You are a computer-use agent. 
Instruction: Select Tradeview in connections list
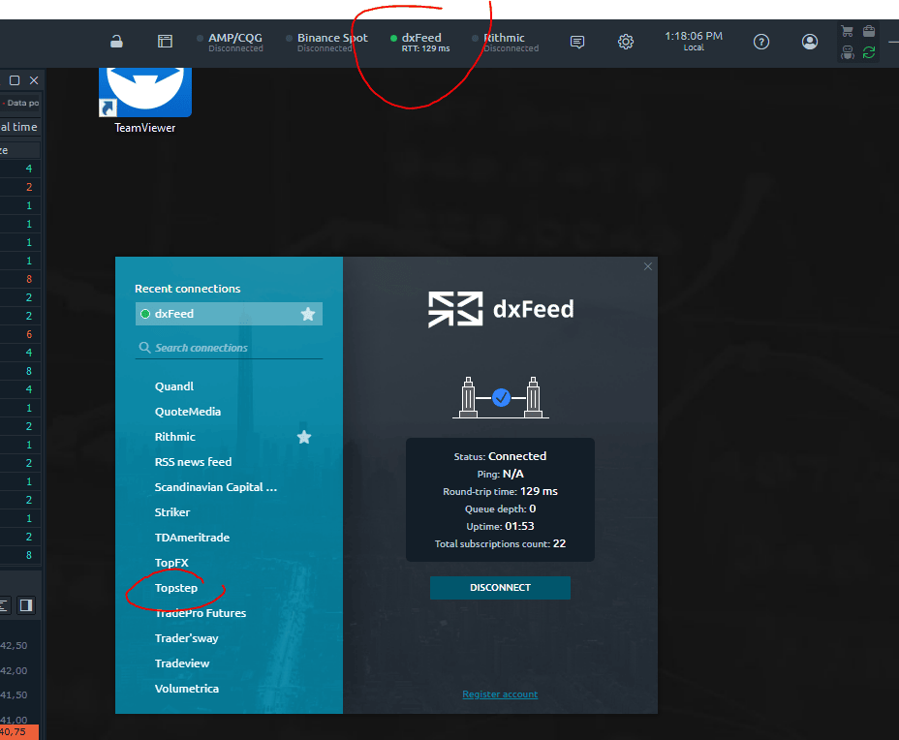pos(182,663)
